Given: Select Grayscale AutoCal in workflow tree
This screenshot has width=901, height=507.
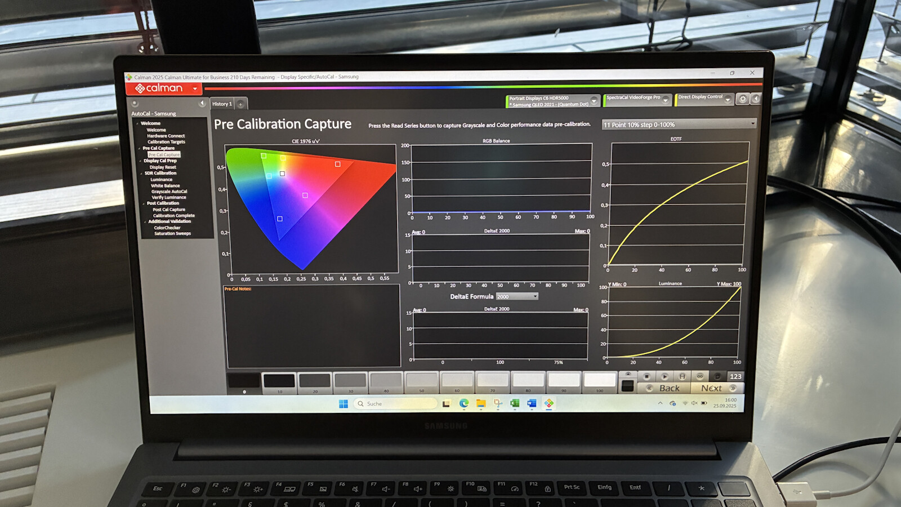Looking at the screenshot, I should tap(169, 192).
